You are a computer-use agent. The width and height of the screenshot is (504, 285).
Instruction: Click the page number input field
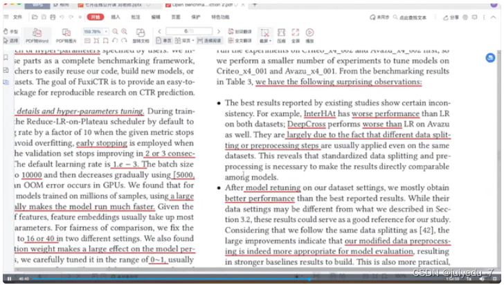click(x=189, y=31)
